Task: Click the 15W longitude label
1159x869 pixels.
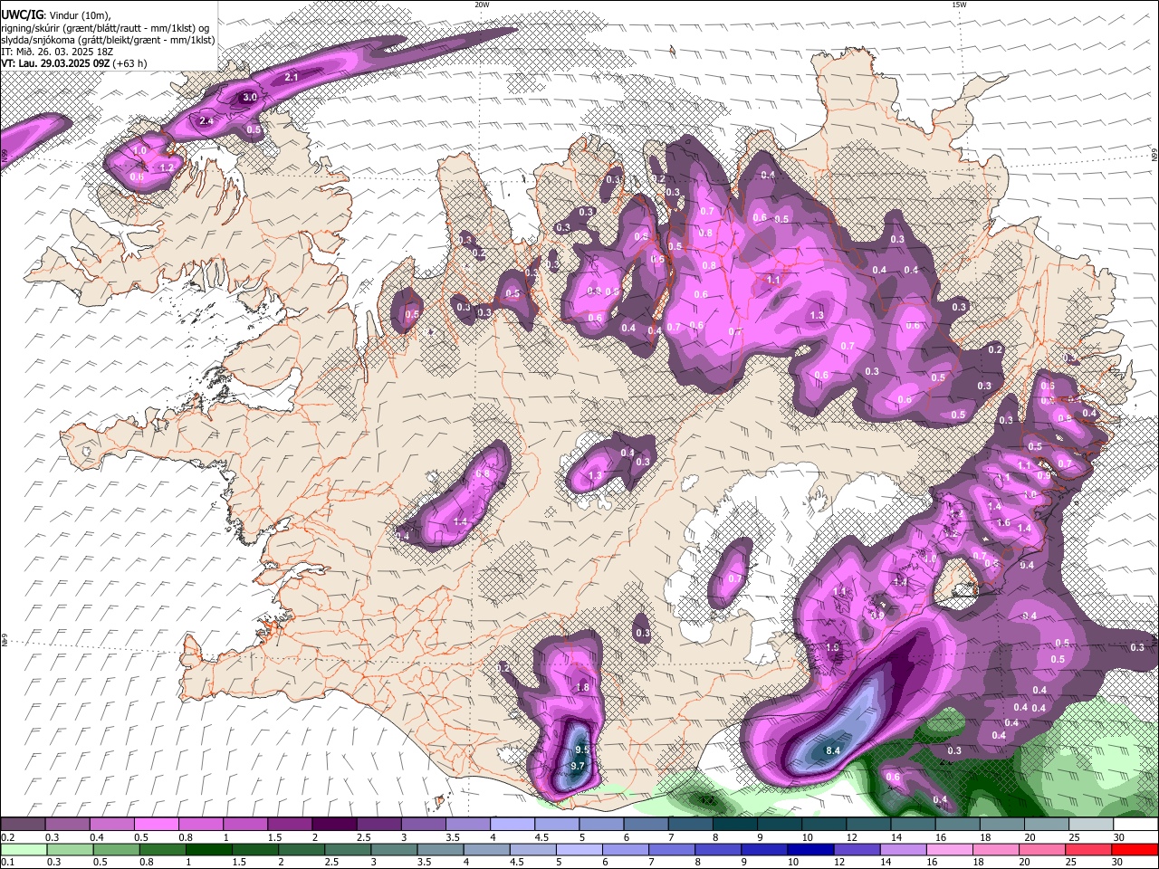Action: [x=959, y=5]
